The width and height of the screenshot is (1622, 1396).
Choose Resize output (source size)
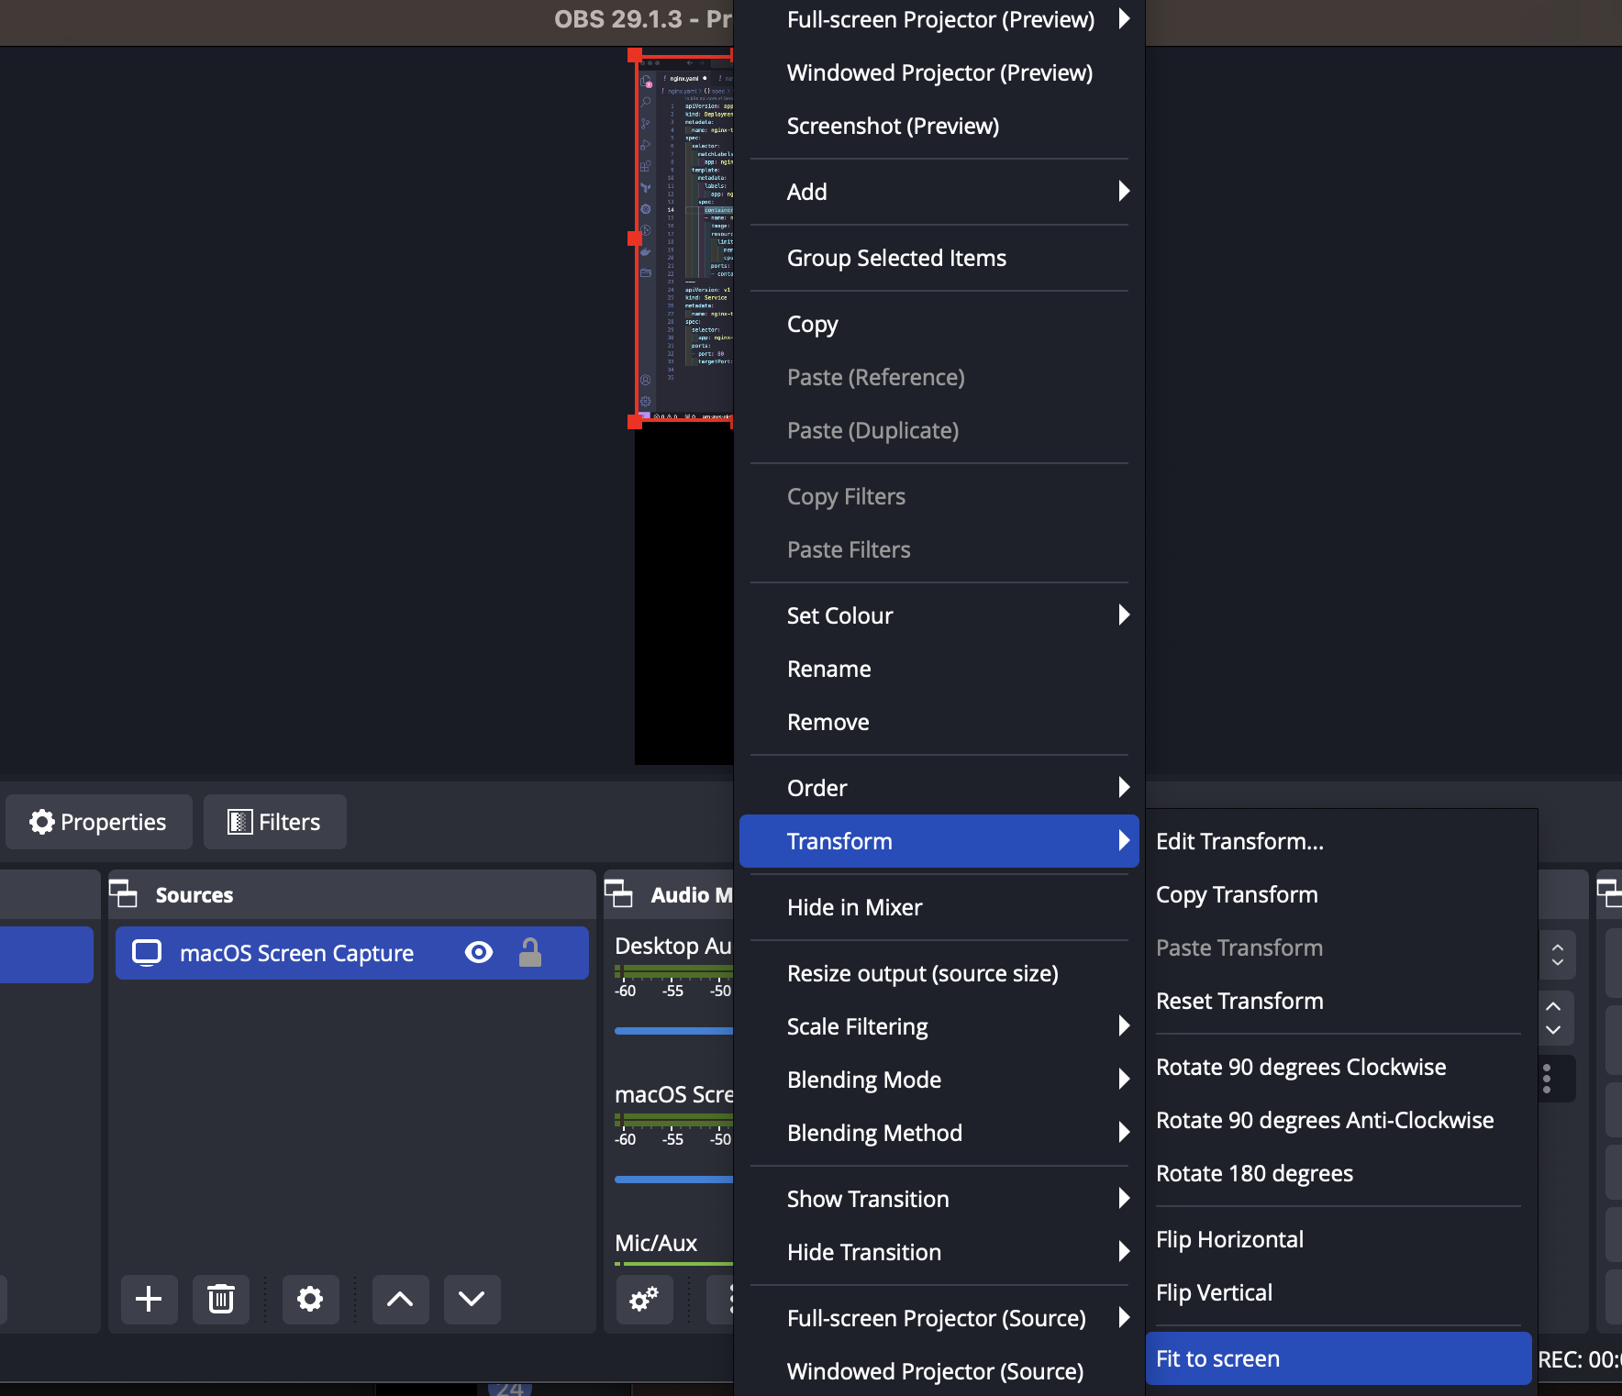[939, 973]
